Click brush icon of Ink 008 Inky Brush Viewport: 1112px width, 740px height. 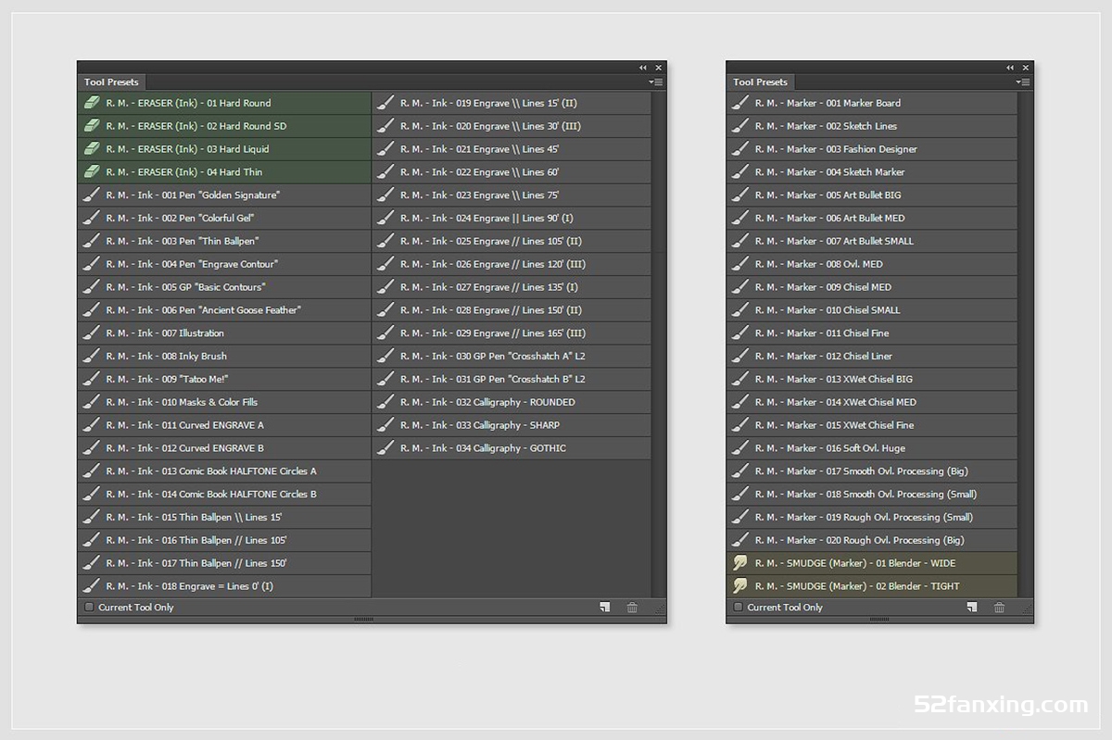[x=91, y=357]
